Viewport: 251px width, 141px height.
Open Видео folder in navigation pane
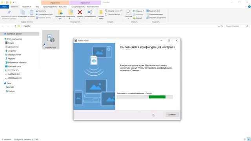point(11,43)
